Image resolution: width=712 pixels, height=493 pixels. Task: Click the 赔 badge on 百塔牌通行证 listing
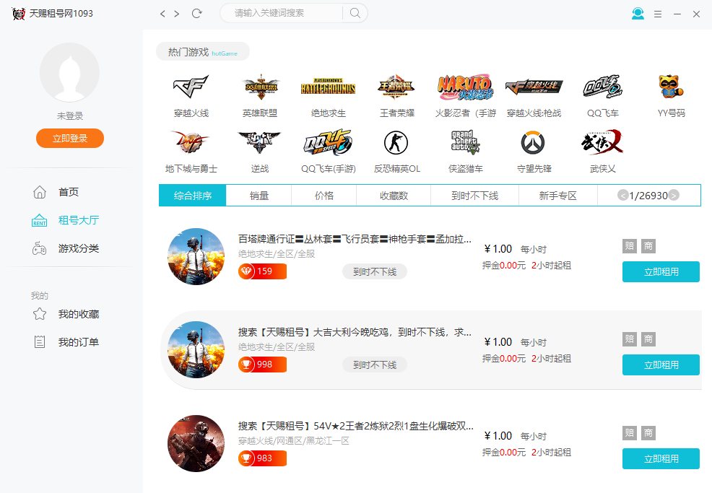pos(630,246)
